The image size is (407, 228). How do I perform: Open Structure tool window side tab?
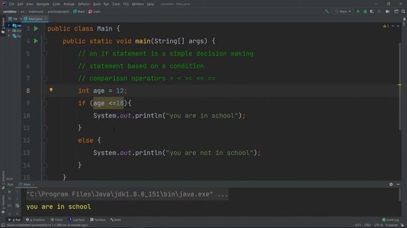coord(3,179)
